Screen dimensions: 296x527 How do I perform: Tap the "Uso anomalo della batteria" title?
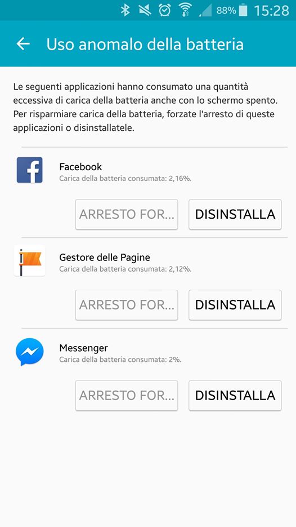pos(145,45)
